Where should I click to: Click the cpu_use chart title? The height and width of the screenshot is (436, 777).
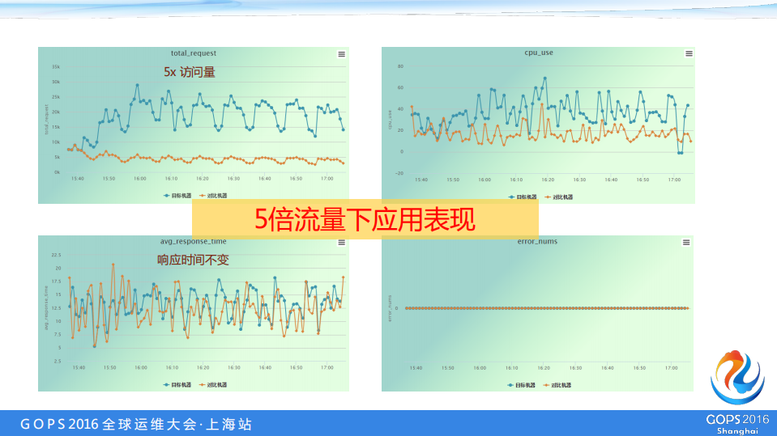539,53
